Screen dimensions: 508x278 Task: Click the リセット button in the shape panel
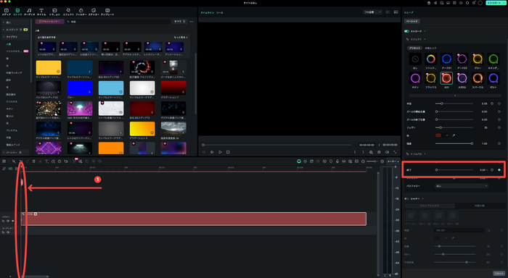tap(499, 274)
